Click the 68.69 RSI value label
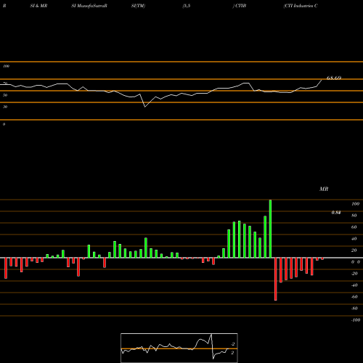The image size is (363, 363). [334, 78]
